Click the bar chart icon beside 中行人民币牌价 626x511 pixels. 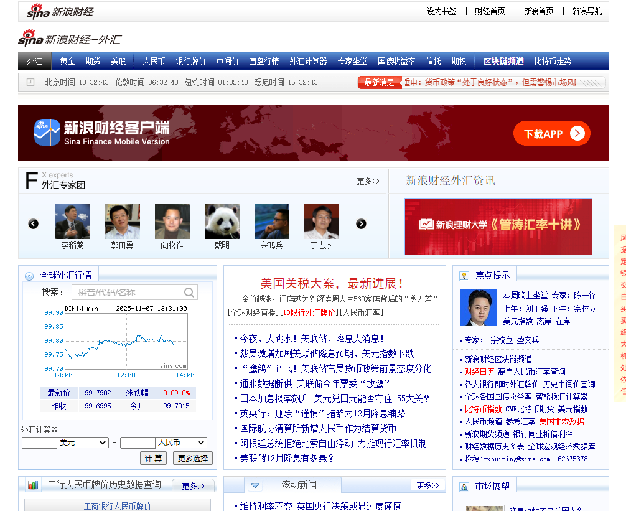pos(33,485)
